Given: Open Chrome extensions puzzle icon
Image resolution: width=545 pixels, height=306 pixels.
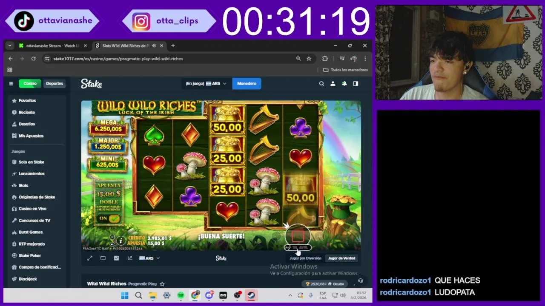Looking at the screenshot, I should click(x=325, y=59).
